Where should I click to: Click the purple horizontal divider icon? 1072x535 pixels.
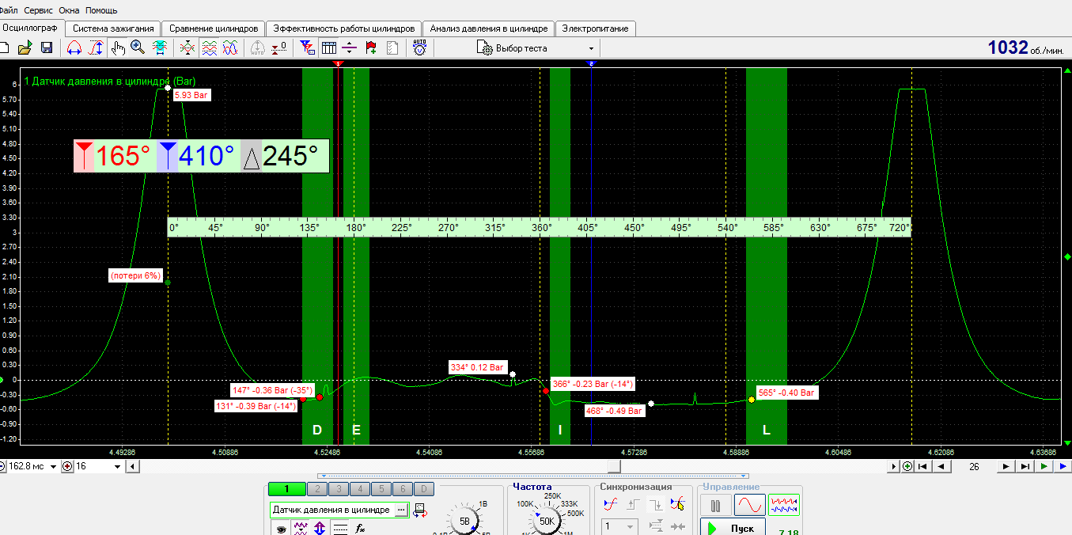[x=350, y=47]
